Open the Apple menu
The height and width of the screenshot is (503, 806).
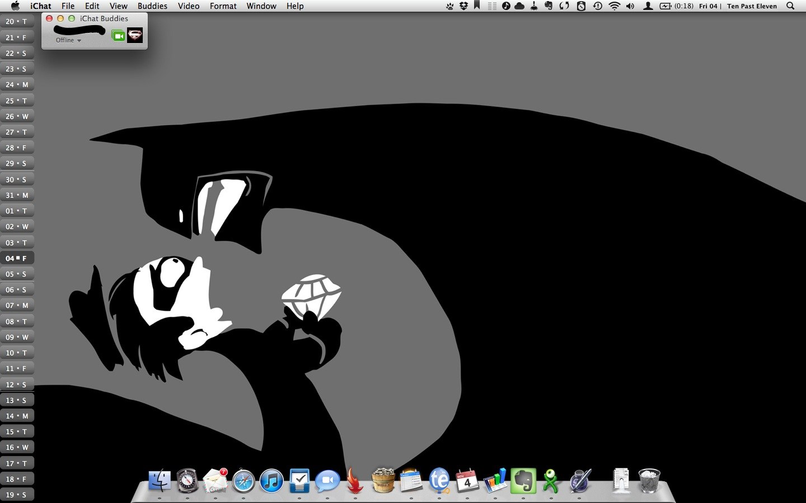click(x=15, y=6)
